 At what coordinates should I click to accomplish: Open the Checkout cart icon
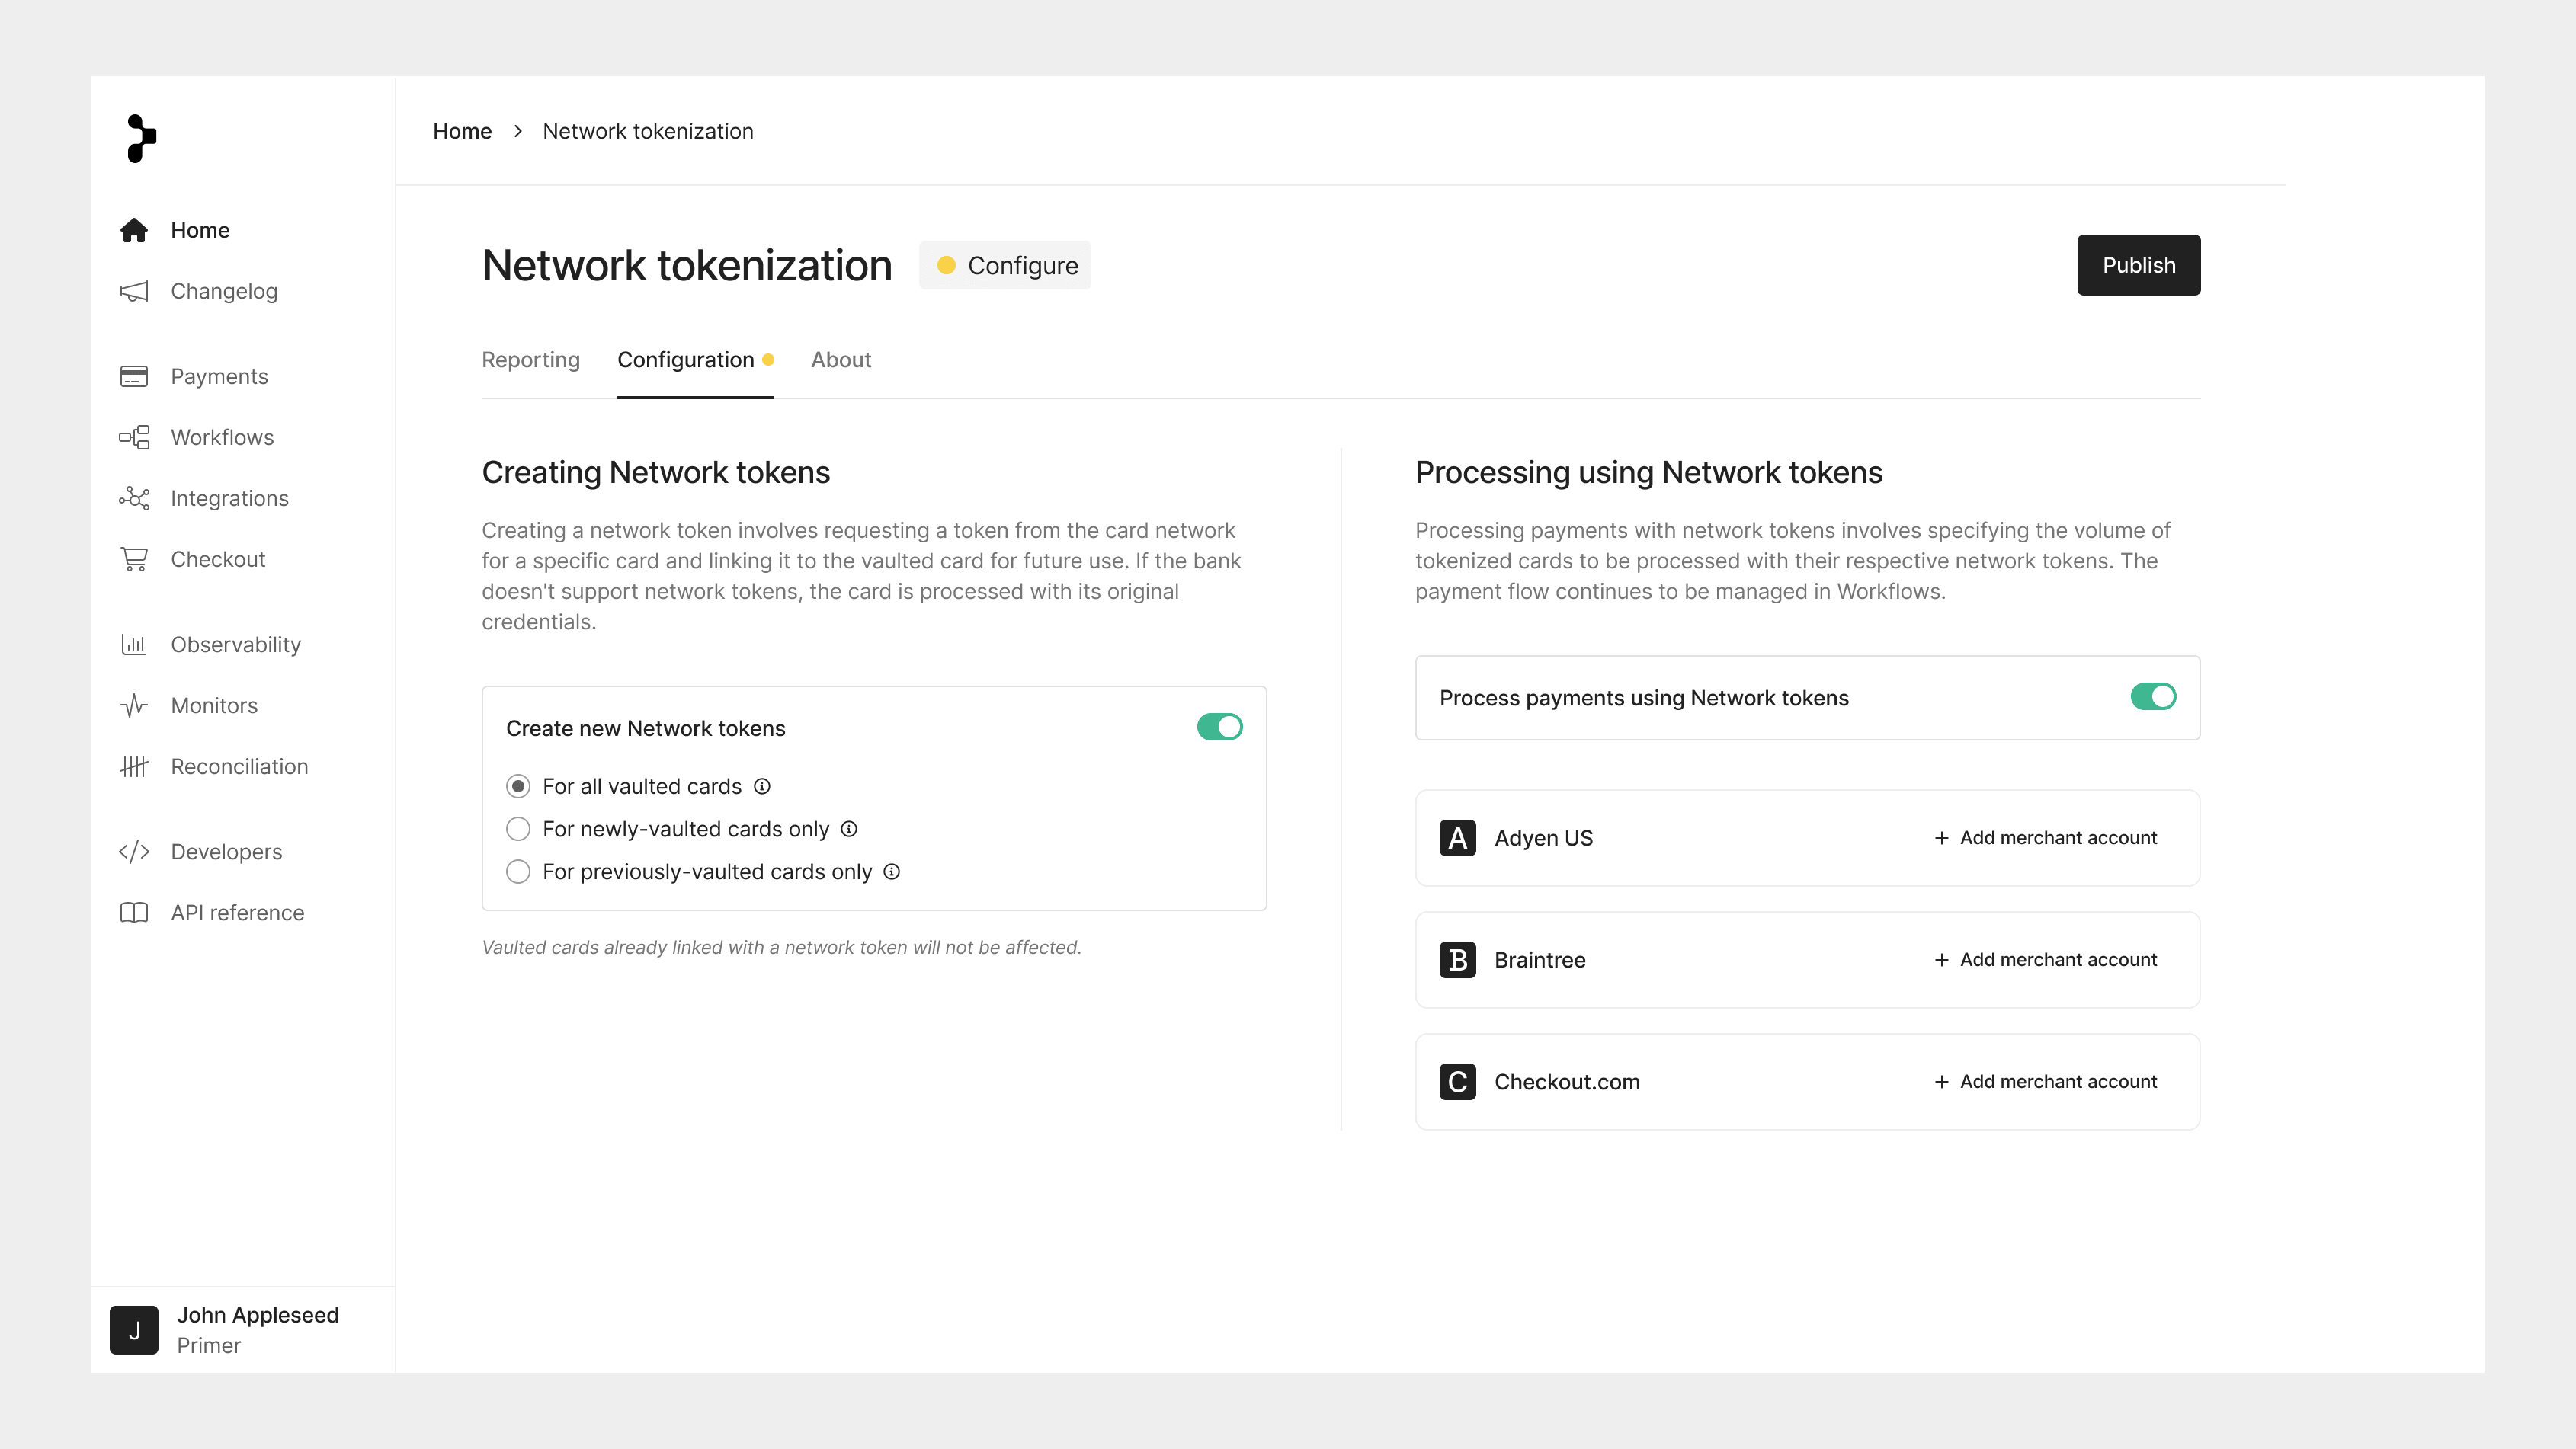coord(134,558)
